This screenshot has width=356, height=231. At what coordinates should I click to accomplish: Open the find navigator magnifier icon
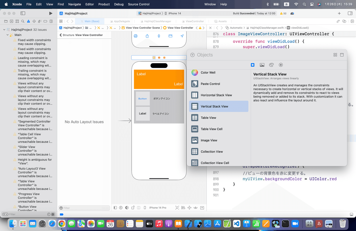tap(23, 21)
